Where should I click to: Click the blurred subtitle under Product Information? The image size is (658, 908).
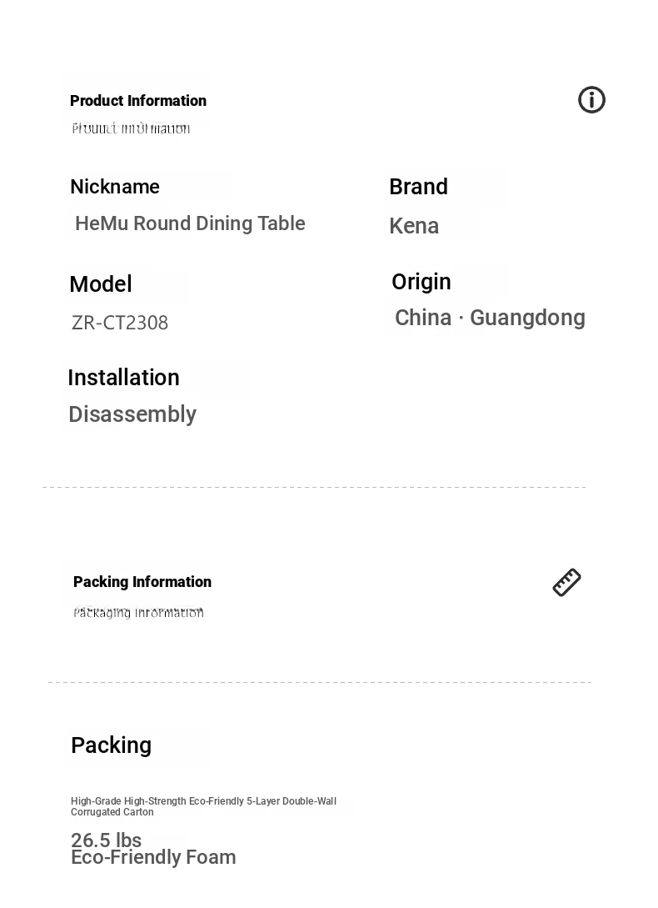[x=131, y=128]
